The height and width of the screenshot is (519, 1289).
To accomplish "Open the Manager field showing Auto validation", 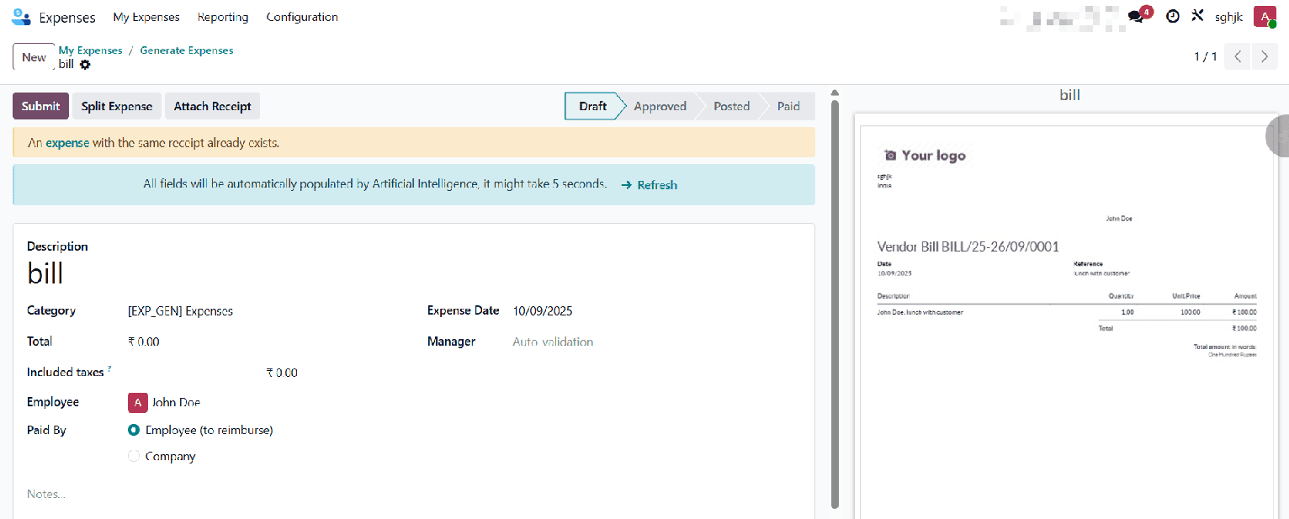I will coord(553,342).
